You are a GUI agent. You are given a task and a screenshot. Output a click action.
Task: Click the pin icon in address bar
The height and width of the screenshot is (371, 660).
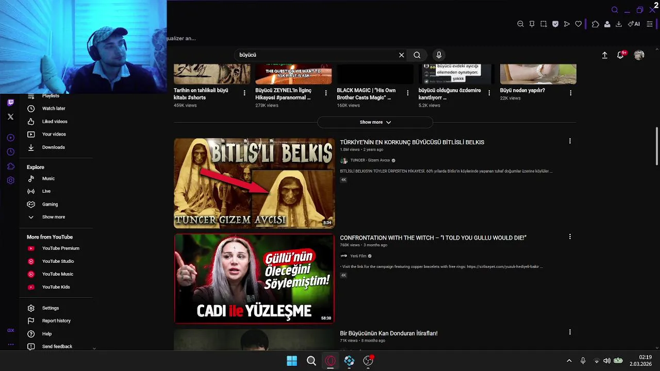pyautogui.click(x=532, y=24)
